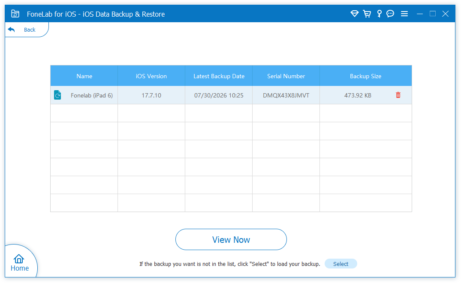Delete the Fonelab (iPad 6) backup
Viewport: 461px width, 283px height.
click(398, 95)
